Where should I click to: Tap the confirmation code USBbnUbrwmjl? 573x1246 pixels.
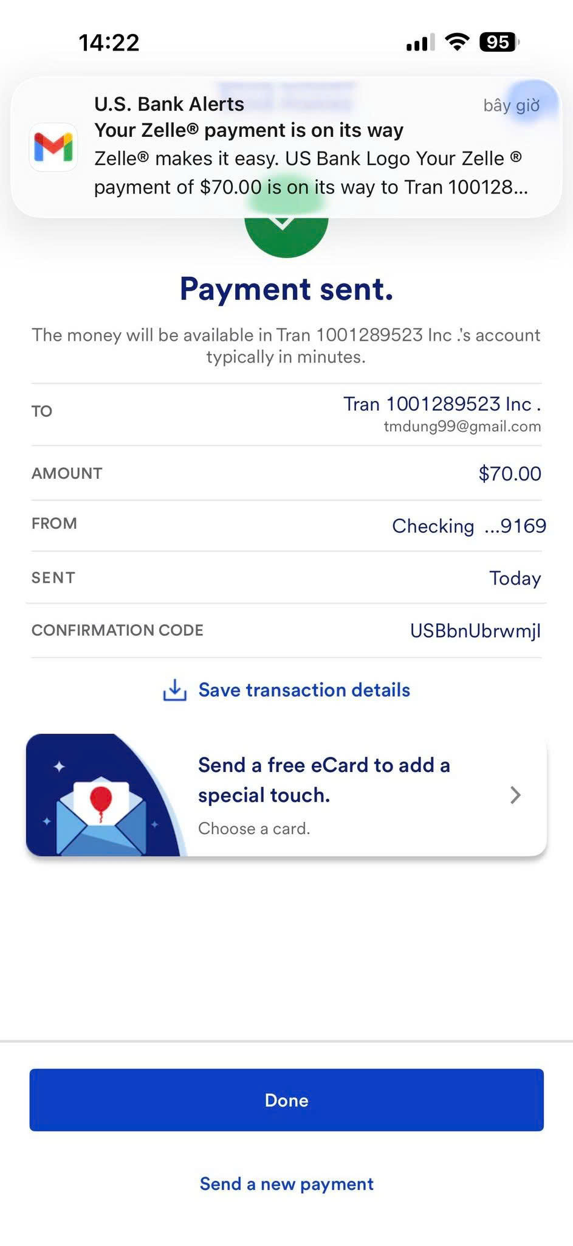pos(475,630)
